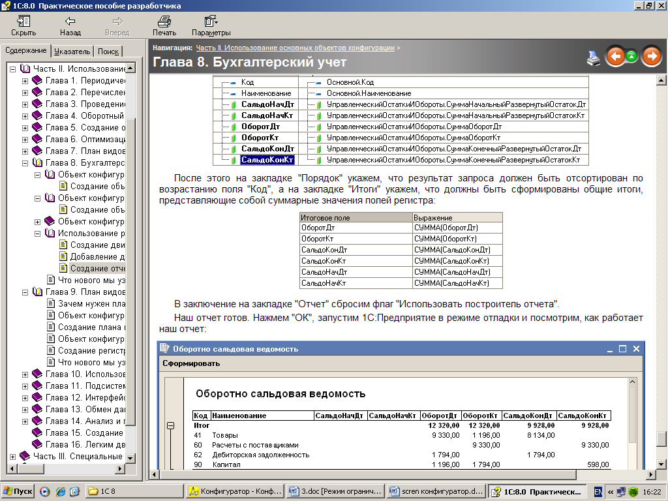Switch to the Указатель tab
This screenshot has height=501, width=668.
(72, 52)
